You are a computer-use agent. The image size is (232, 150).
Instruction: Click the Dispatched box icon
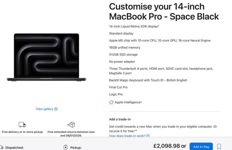point(1,148)
